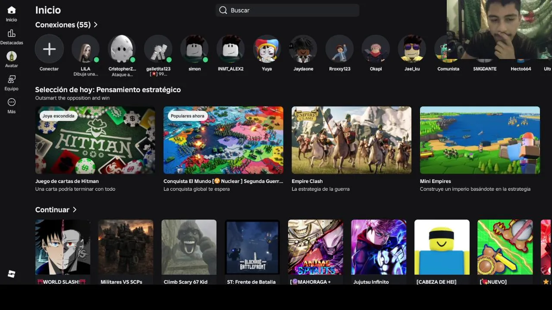This screenshot has width=552, height=310.
Task: Click the search magnifier icon
Action: pyautogui.click(x=223, y=10)
